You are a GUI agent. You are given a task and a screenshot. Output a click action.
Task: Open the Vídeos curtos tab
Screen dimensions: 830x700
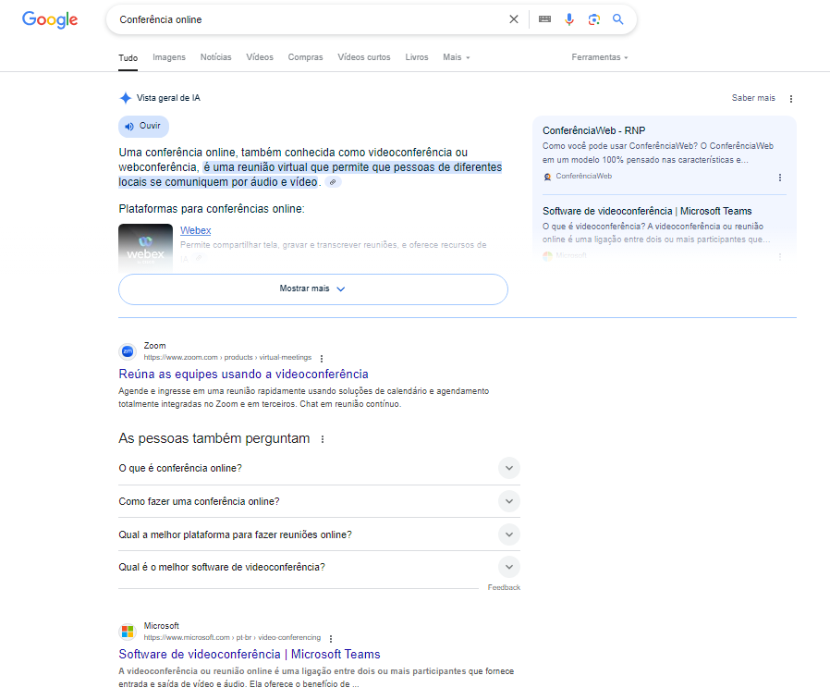pos(364,57)
